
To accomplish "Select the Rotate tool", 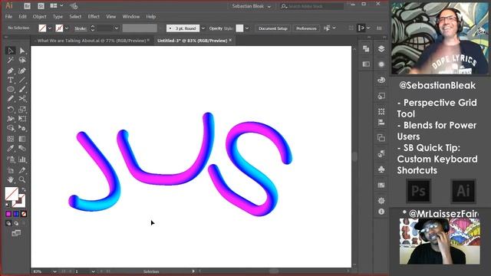I will [10, 109].
